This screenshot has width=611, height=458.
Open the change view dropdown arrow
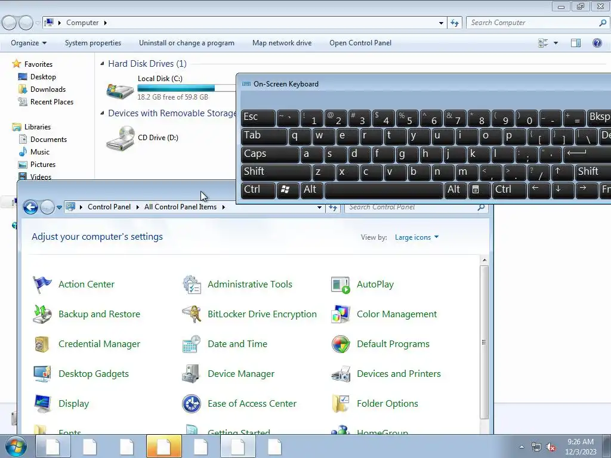[556, 43]
